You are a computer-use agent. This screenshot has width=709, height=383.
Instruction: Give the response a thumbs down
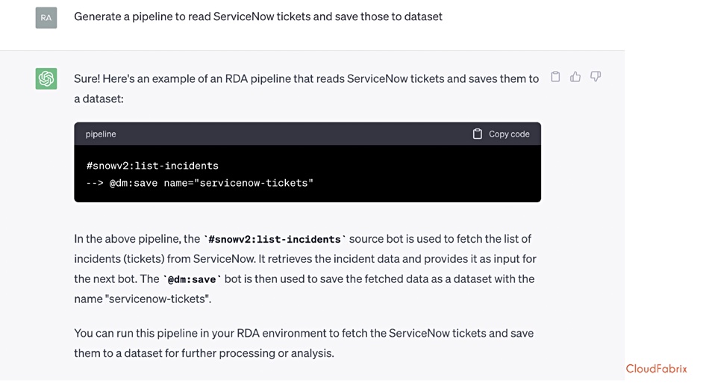(596, 77)
